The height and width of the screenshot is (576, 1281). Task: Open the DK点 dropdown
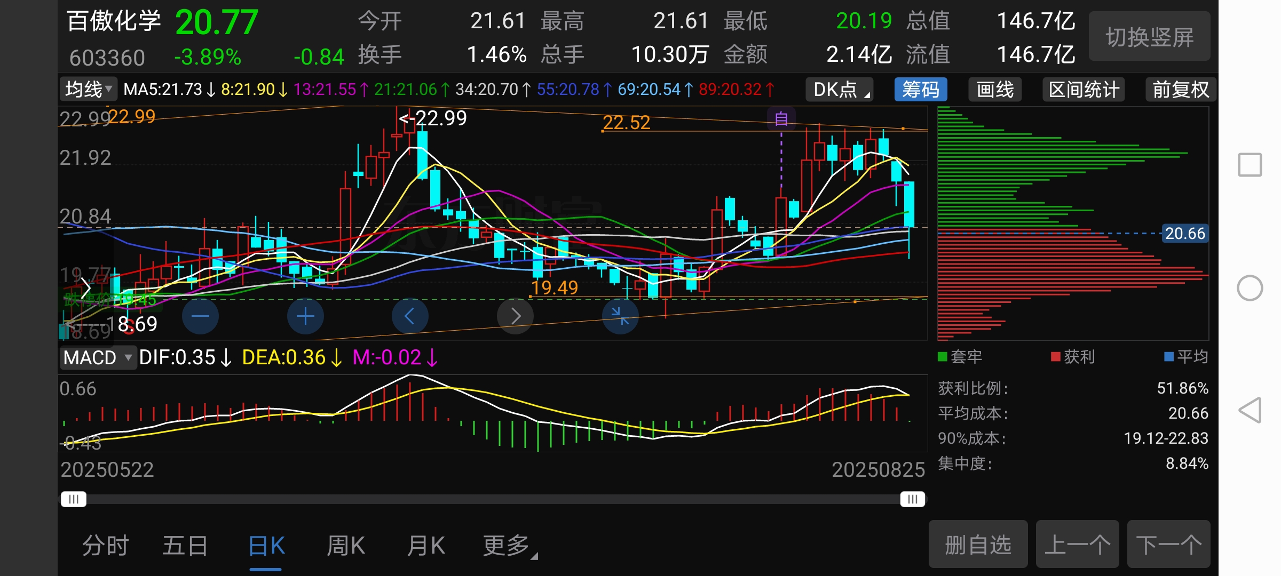pyautogui.click(x=840, y=89)
